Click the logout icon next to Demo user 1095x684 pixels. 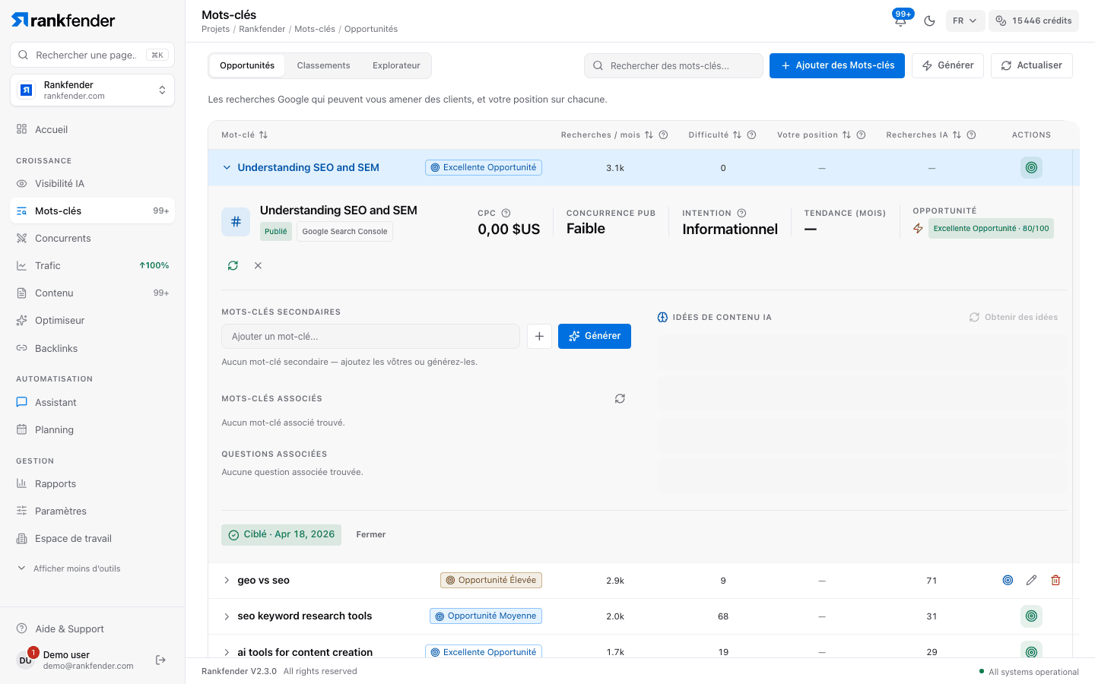(x=160, y=660)
